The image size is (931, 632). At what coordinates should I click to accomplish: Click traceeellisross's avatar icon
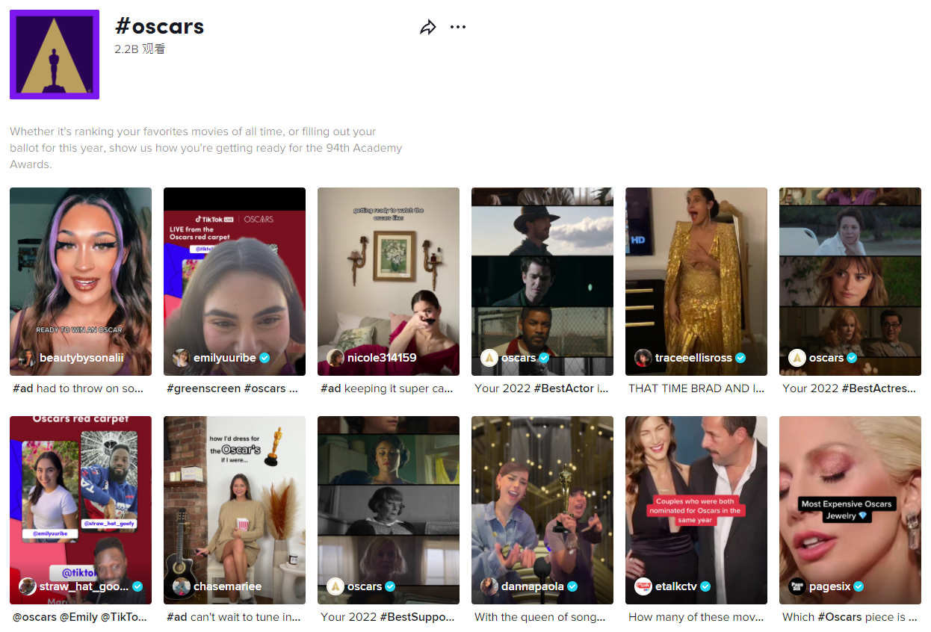(x=643, y=358)
